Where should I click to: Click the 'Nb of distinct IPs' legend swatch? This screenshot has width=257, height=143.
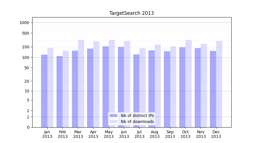(x=113, y=116)
